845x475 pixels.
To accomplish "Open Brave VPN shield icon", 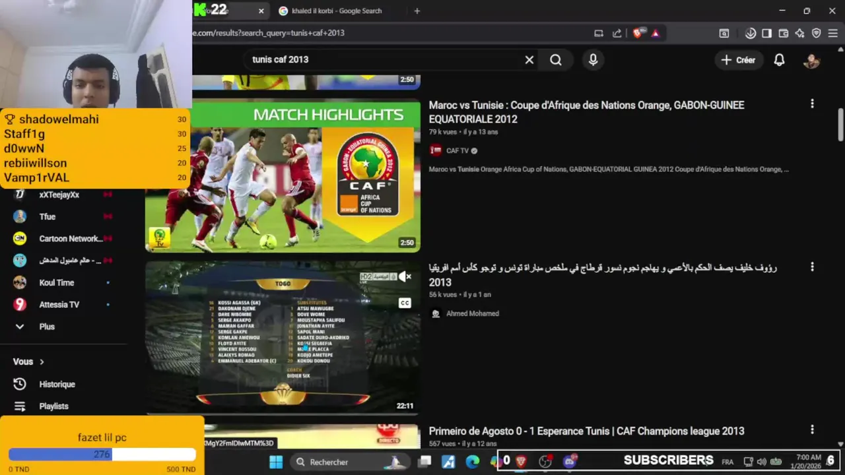I will click(x=817, y=33).
